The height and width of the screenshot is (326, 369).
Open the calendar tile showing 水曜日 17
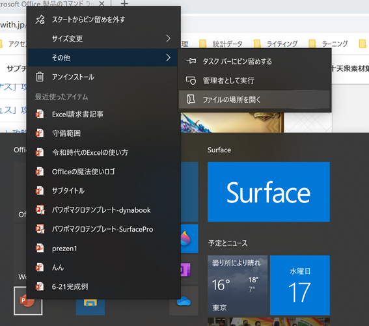pyautogui.click(x=300, y=285)
